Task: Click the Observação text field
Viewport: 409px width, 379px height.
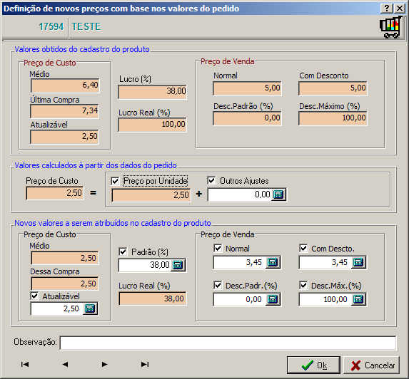Action: [x=228, y=343]
